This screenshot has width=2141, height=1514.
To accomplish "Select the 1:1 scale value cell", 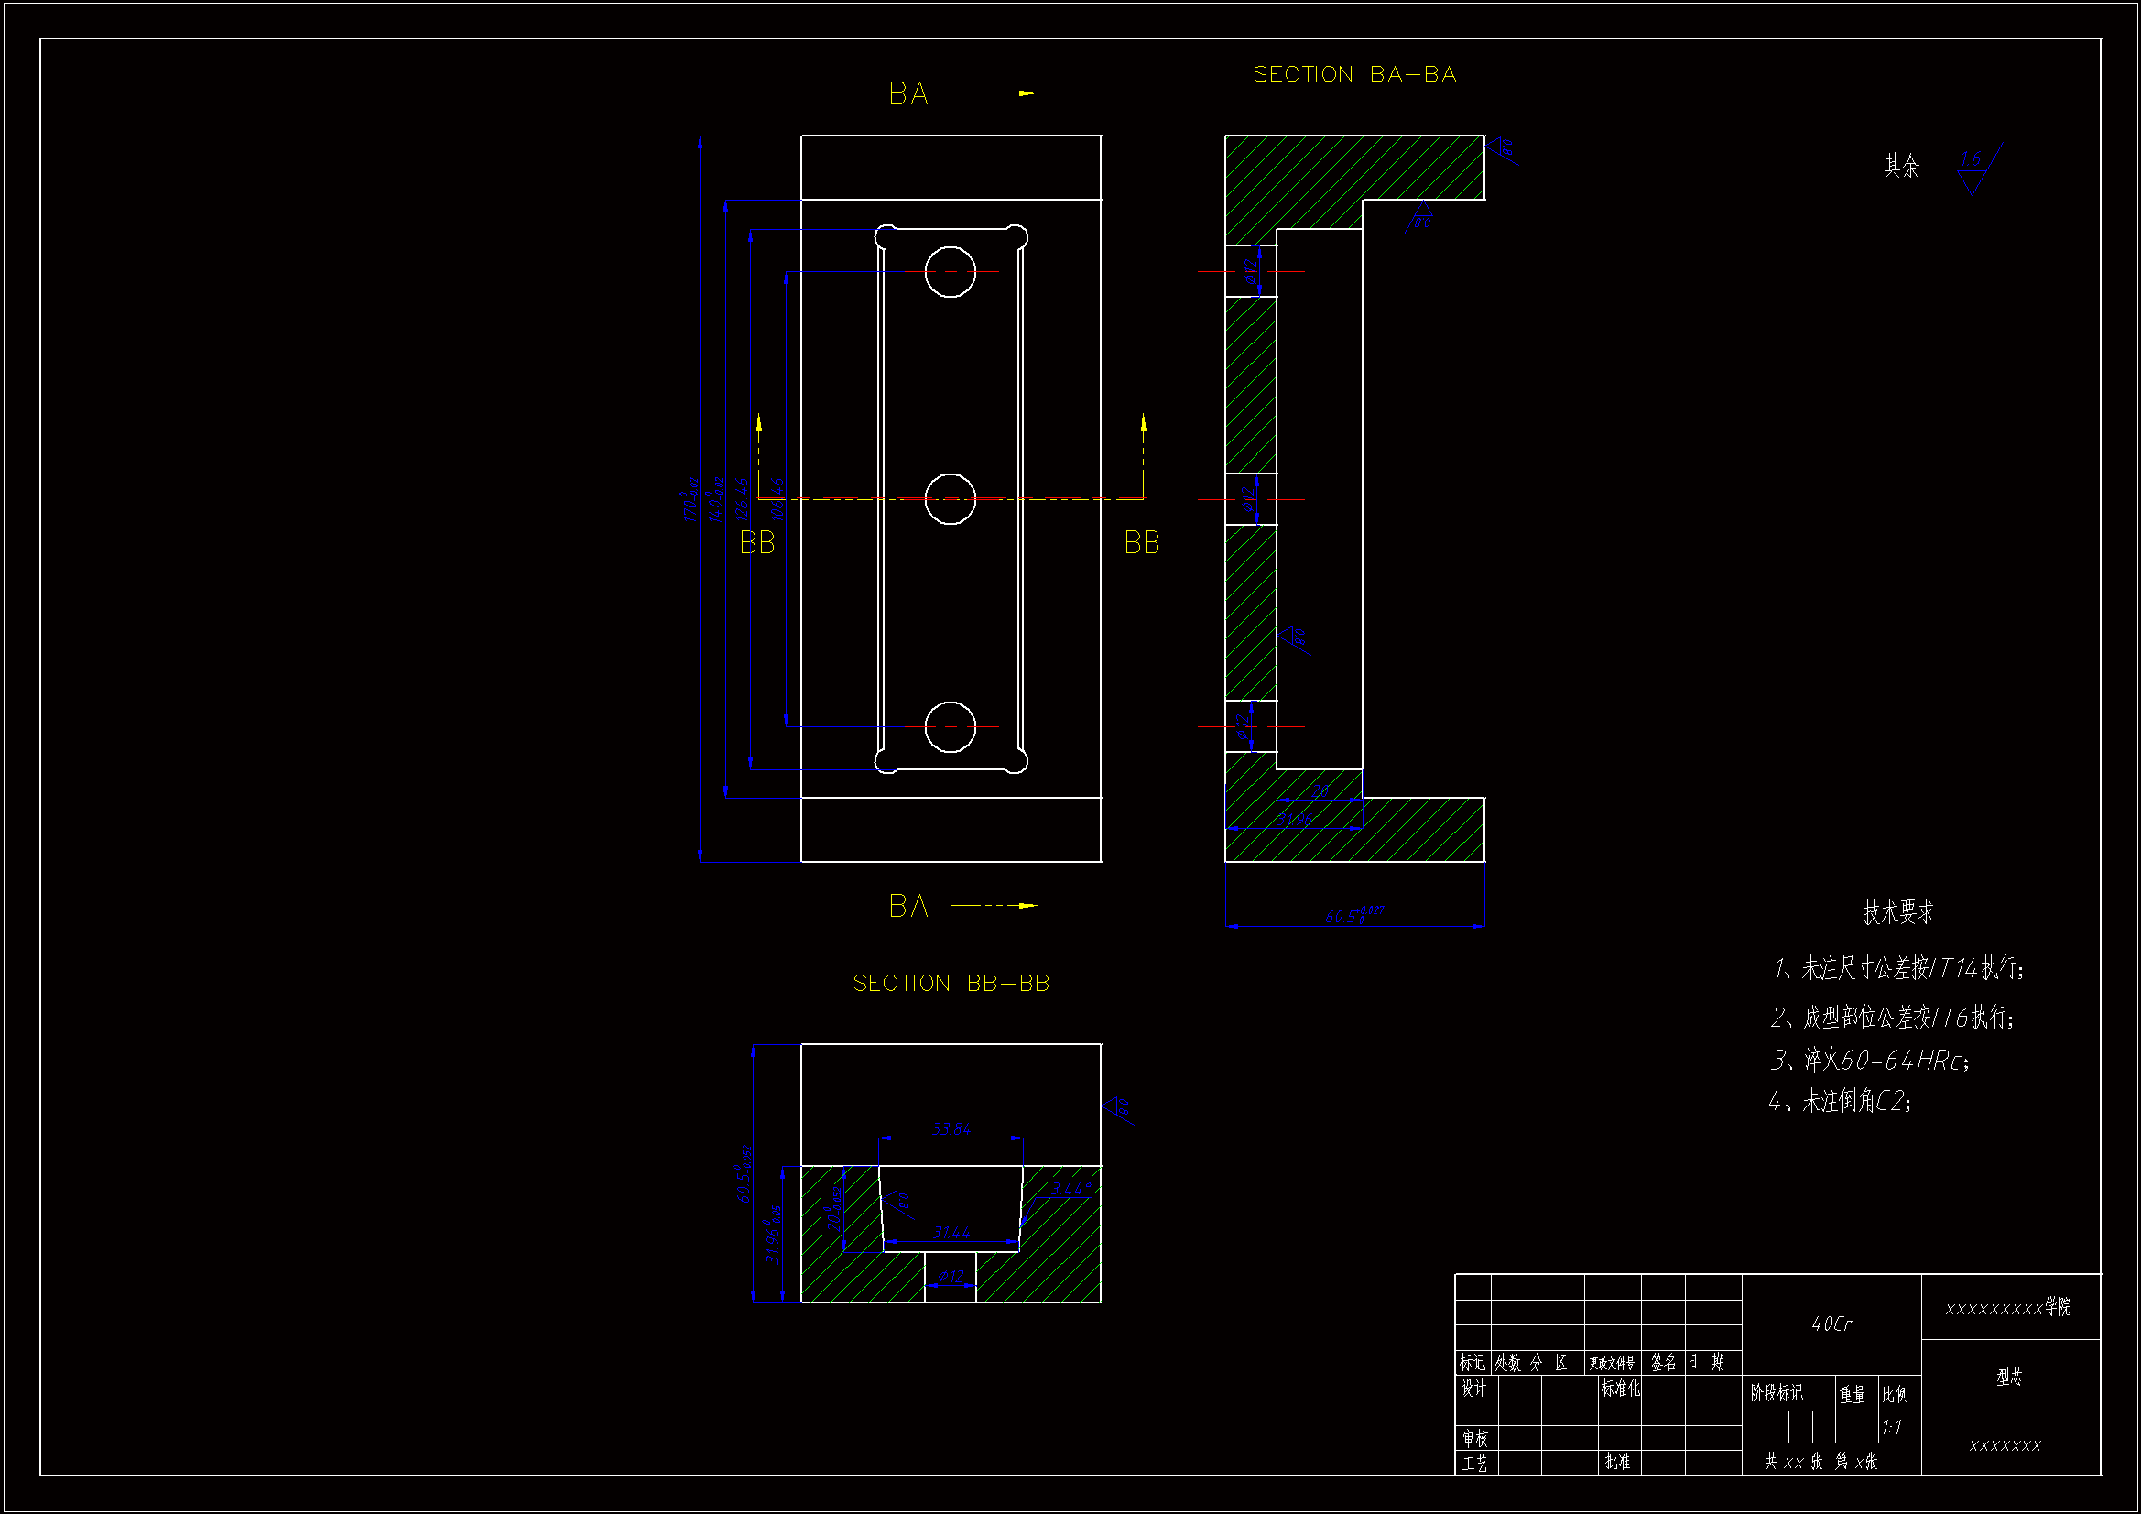I will tap(1892, 1427).
